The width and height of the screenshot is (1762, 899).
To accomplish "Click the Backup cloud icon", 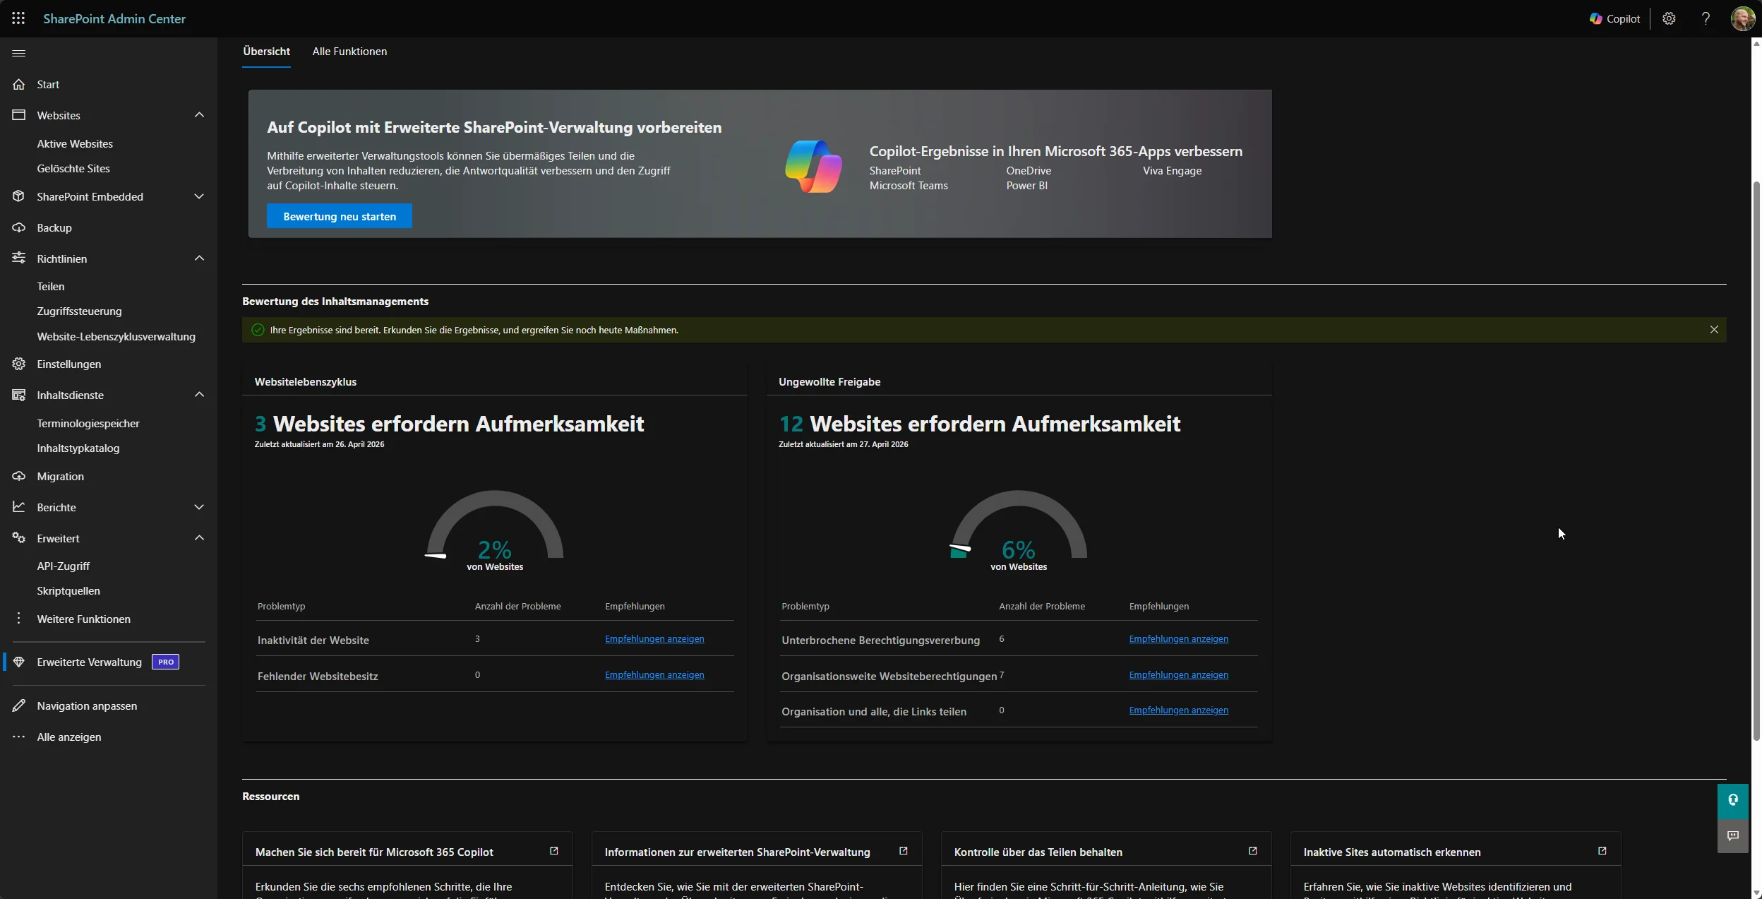I will pos(19,227).
